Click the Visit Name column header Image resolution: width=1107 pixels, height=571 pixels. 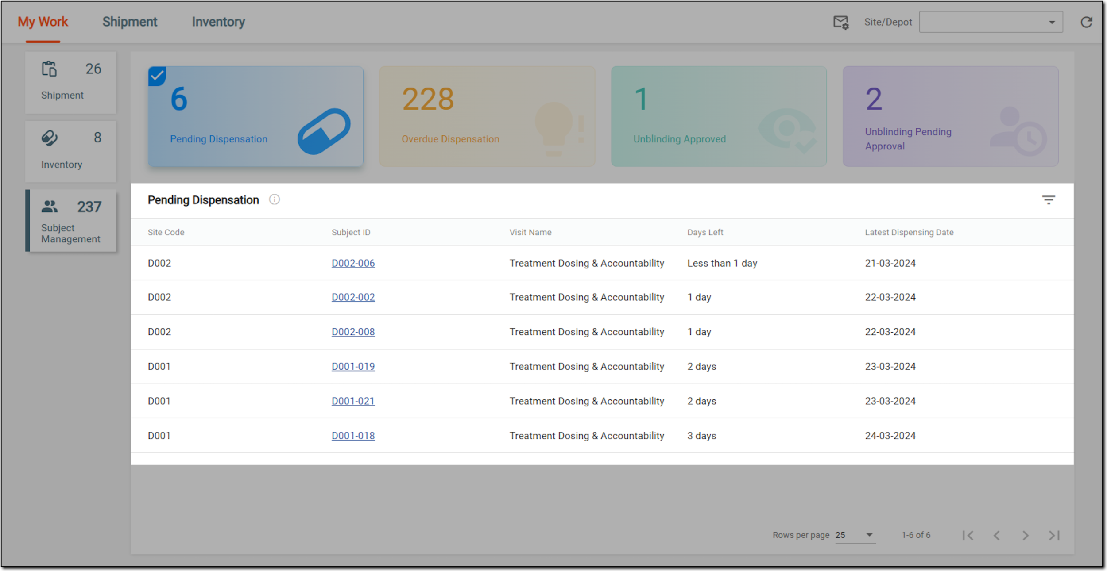[530, 233]
